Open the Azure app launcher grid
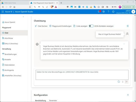Viewport: 136px width, 102px height. 3,12
